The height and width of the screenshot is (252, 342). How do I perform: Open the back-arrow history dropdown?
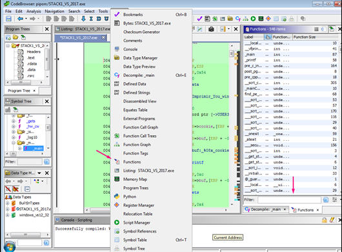click(26, 19)
